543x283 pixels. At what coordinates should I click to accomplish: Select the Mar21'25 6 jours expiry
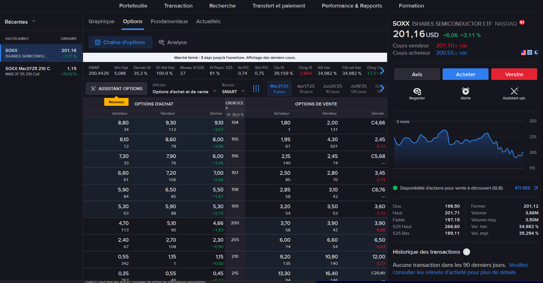pyautogui.click(x=279, y=88)
